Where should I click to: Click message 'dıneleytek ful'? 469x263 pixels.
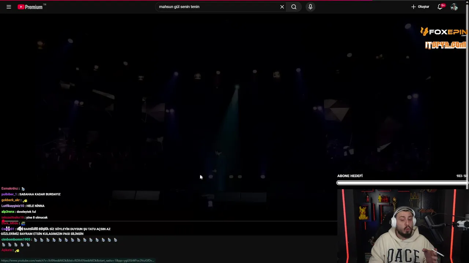coord(26,212)
